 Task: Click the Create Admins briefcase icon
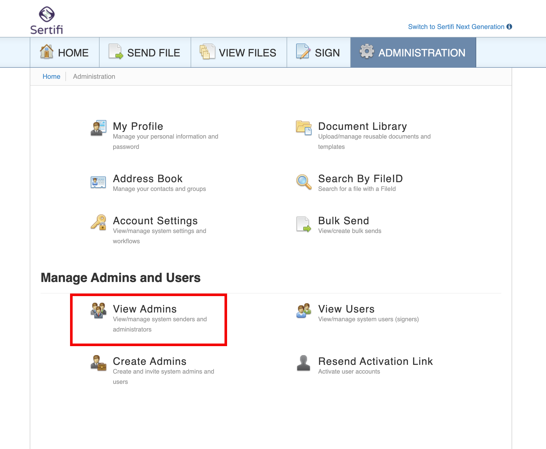(98, 363)
